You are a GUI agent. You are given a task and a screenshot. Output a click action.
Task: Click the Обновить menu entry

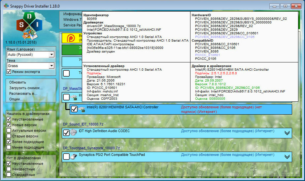pos(17,82)
